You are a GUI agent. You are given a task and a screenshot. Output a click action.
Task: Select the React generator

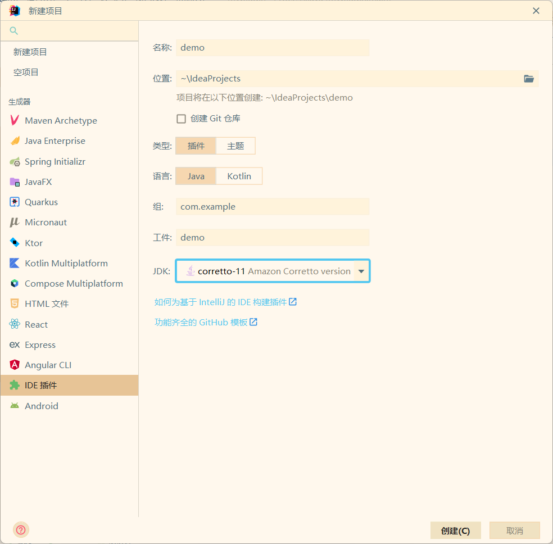tap(69, 324)
